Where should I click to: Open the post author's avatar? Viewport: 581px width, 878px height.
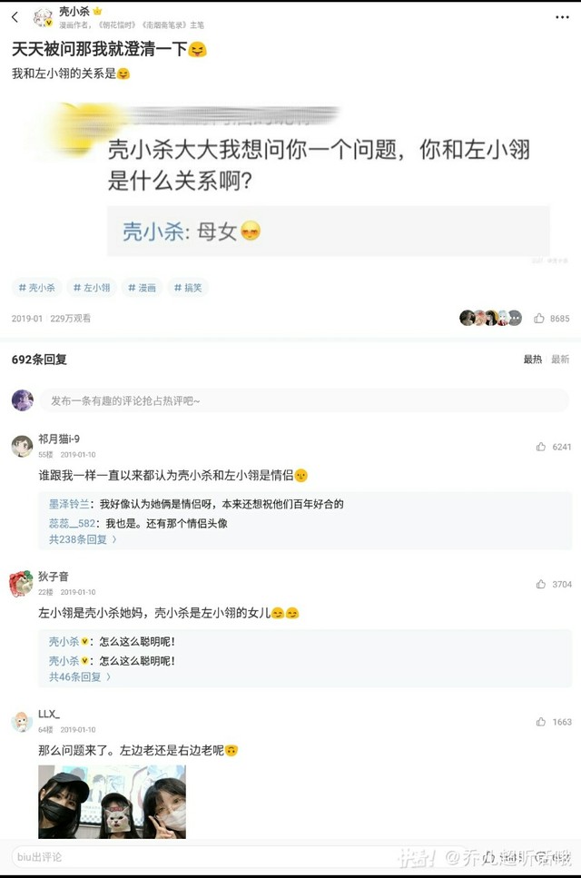[43, 17]
